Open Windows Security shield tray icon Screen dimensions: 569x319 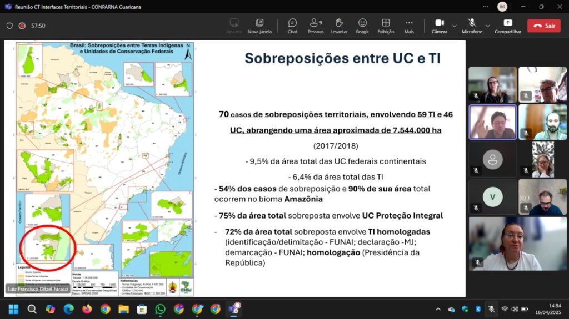[465, 309]
